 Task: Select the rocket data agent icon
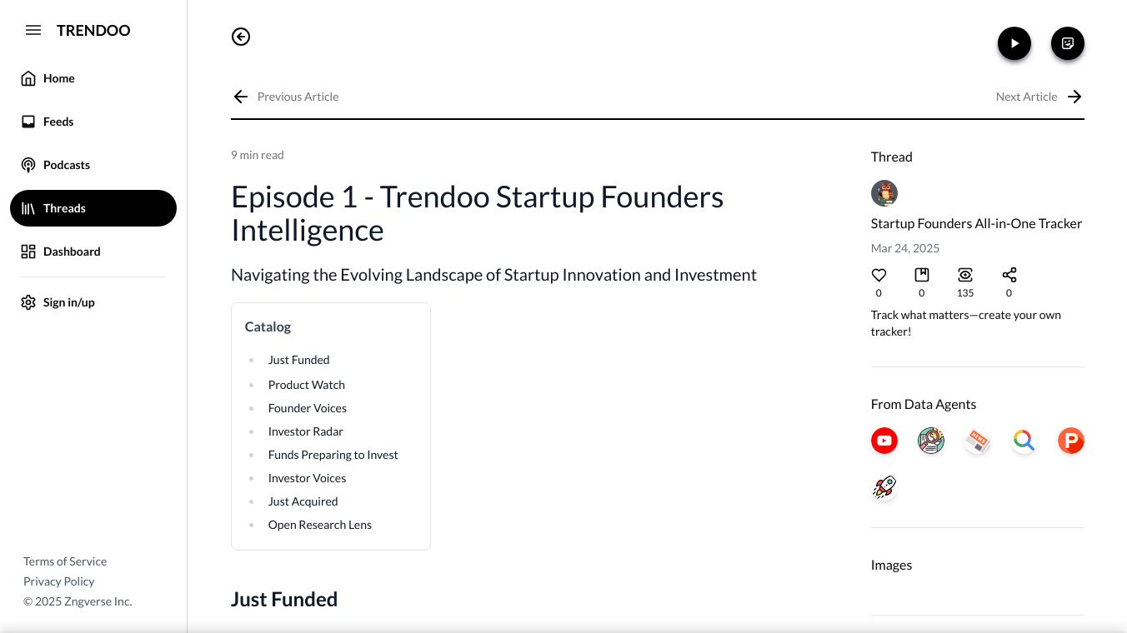click(884, 487)
